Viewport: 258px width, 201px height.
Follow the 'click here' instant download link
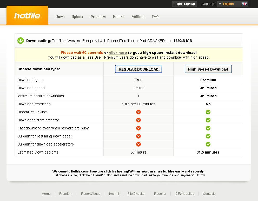click(118, 53)
